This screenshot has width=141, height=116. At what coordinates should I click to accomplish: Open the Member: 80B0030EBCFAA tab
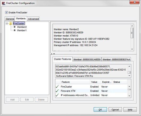(x=116, y=59)
